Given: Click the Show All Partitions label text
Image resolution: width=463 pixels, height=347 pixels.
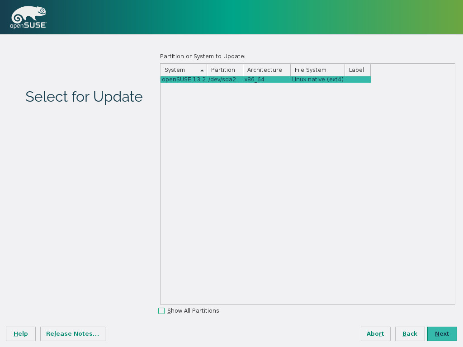Looking at the screenshot, I should [x=193, y=311].
